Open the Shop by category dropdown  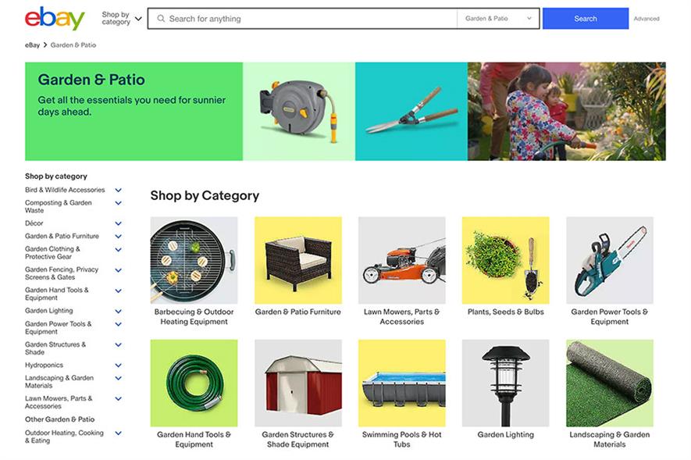click(122, 19)
